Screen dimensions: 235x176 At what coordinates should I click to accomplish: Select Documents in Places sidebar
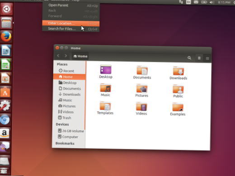(x=69, y=88)
